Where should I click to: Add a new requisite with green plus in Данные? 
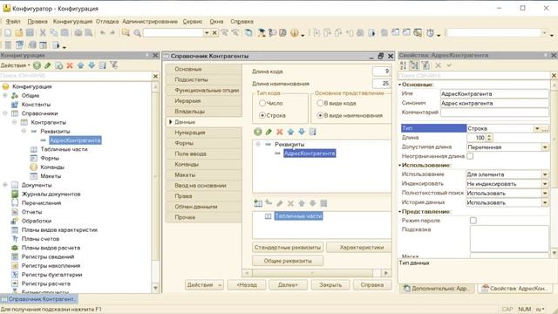point(258,132)
